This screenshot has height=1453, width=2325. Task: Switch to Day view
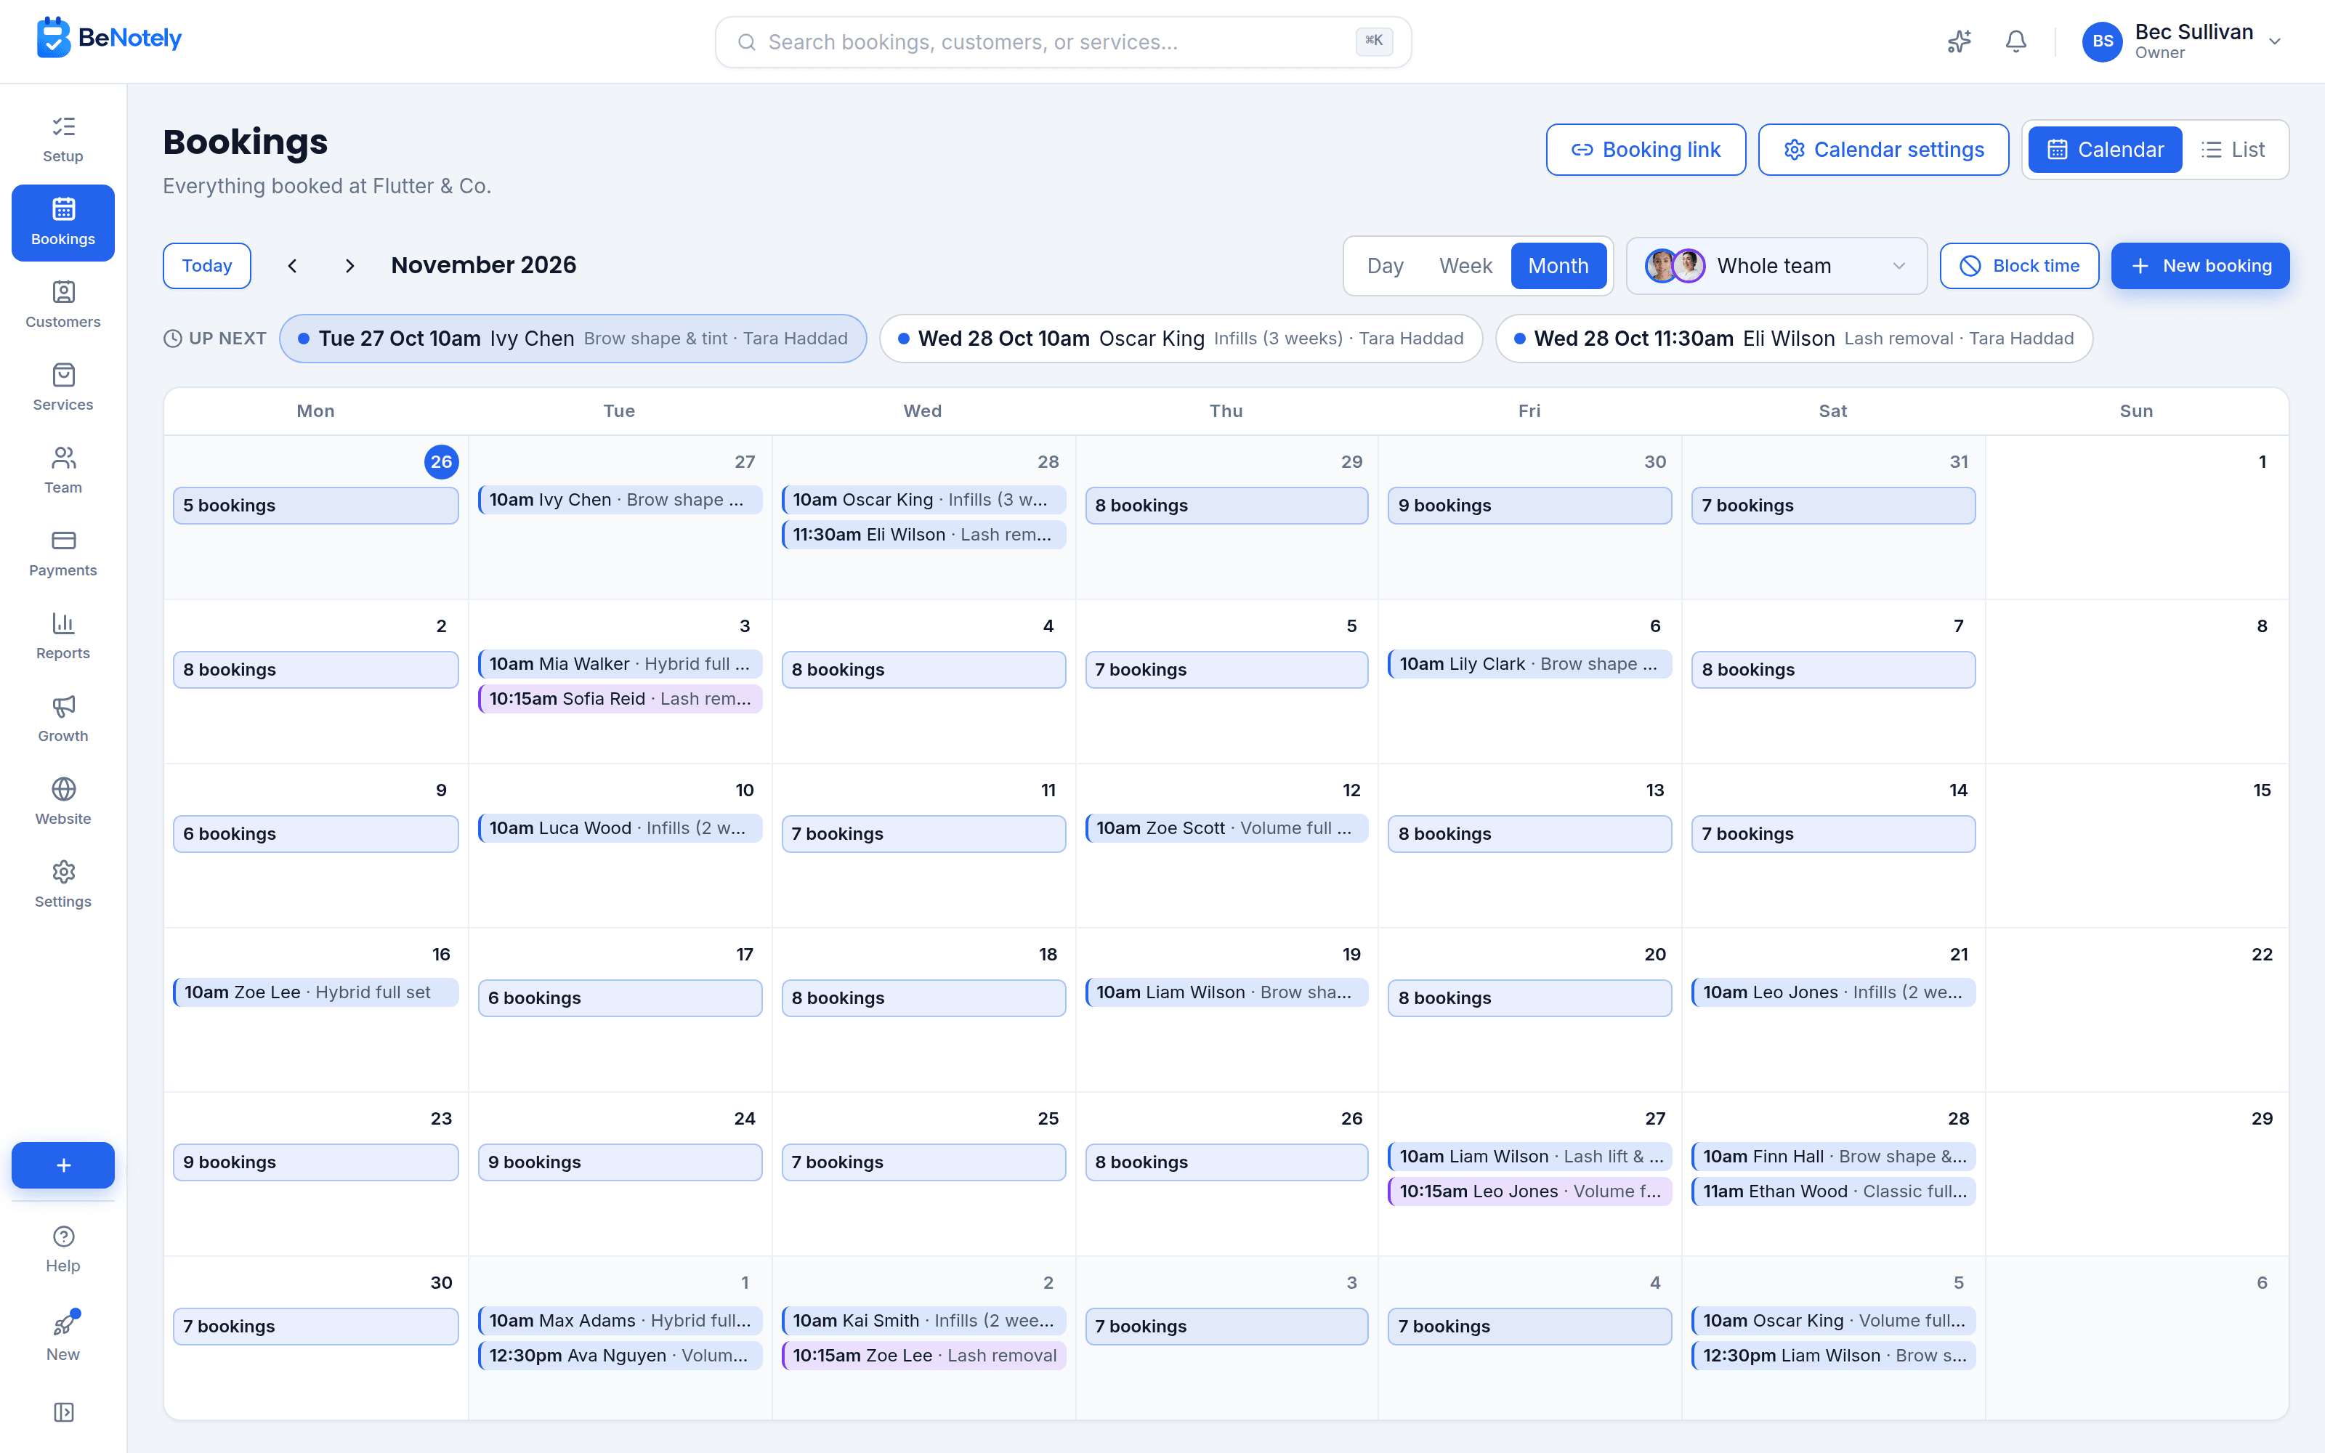(x=1384, y=266)
